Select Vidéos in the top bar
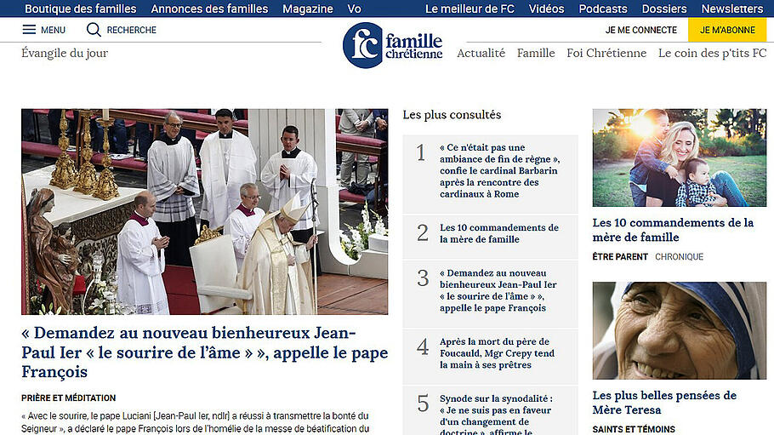The height and width of the screenshot is (435, 774). [546, 9]
